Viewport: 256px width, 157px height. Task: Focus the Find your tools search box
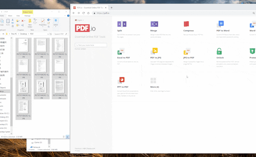tap(91, 45)
